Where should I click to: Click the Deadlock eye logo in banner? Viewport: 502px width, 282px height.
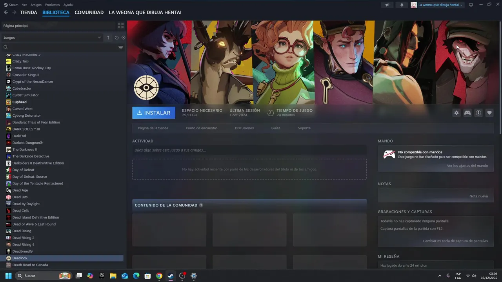(146, 87)
